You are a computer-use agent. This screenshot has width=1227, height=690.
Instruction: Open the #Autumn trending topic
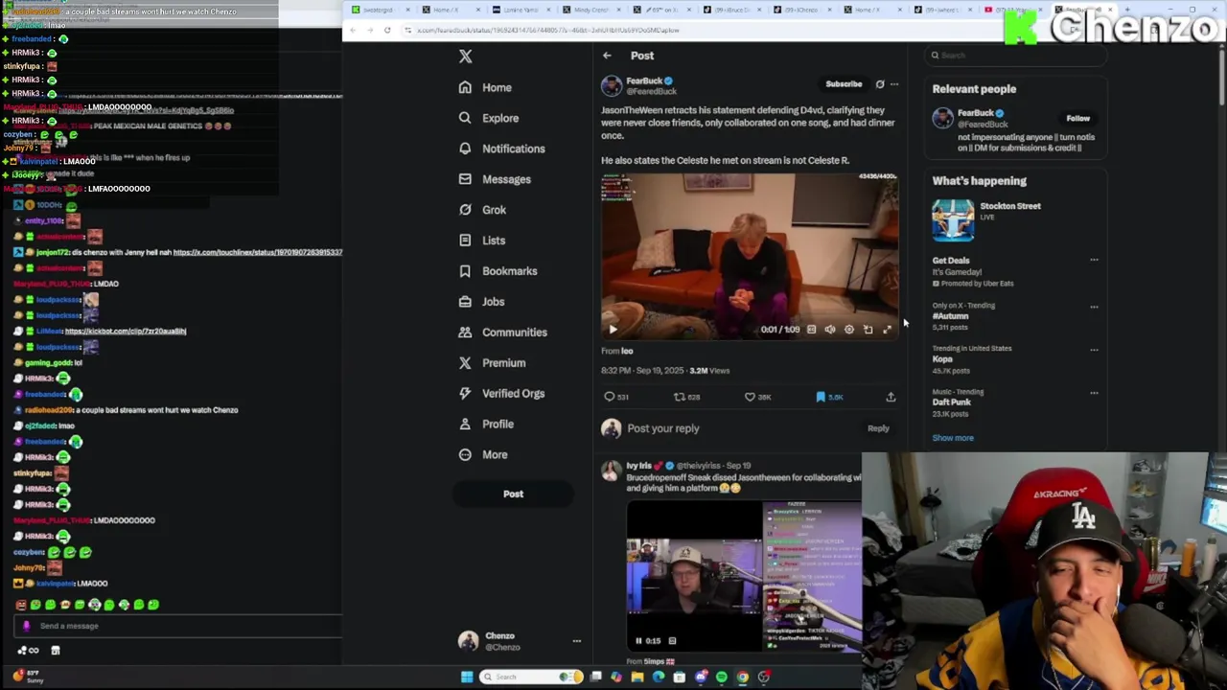point(951,316)
